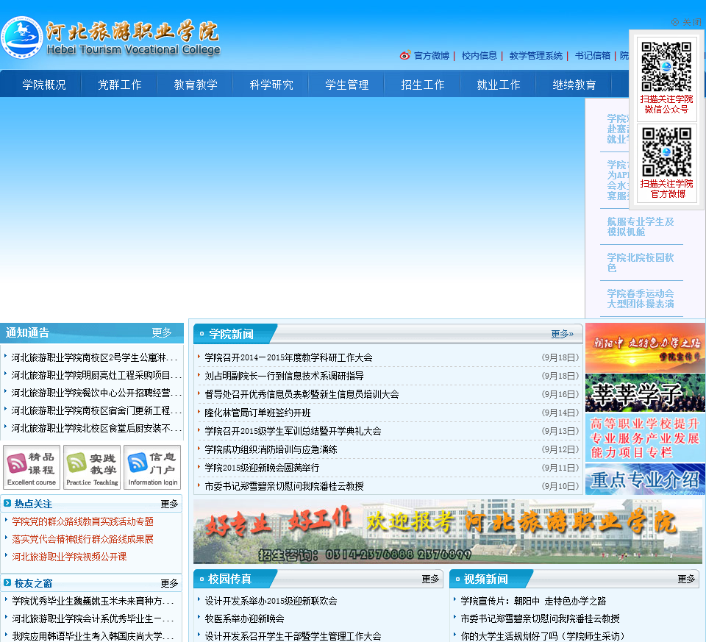Open video 你的大学生活规划好了吗
The width and height of the screenshot is (706, 642).
[543, 635]
